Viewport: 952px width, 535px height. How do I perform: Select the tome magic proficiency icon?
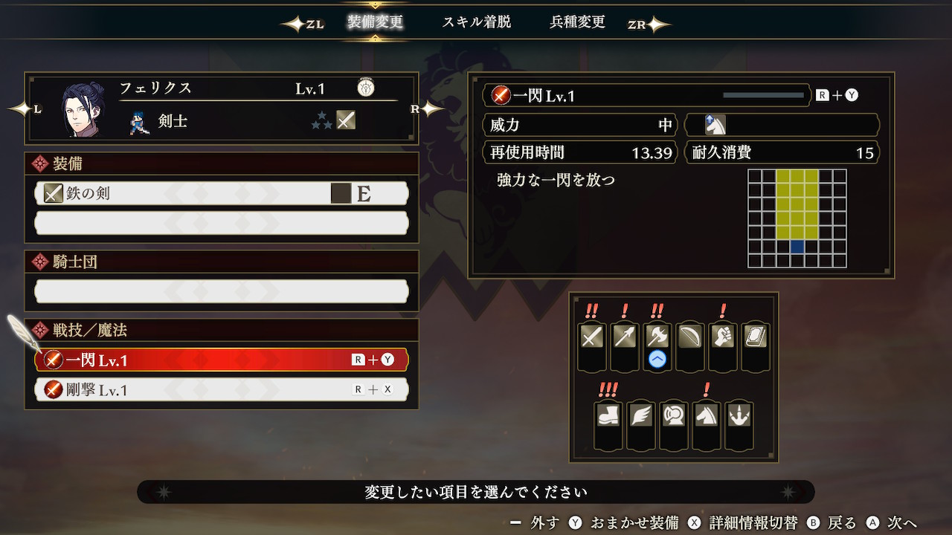(756, 337)
